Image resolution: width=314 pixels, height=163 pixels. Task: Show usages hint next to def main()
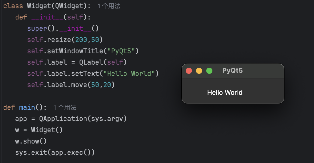coord(65,108)
